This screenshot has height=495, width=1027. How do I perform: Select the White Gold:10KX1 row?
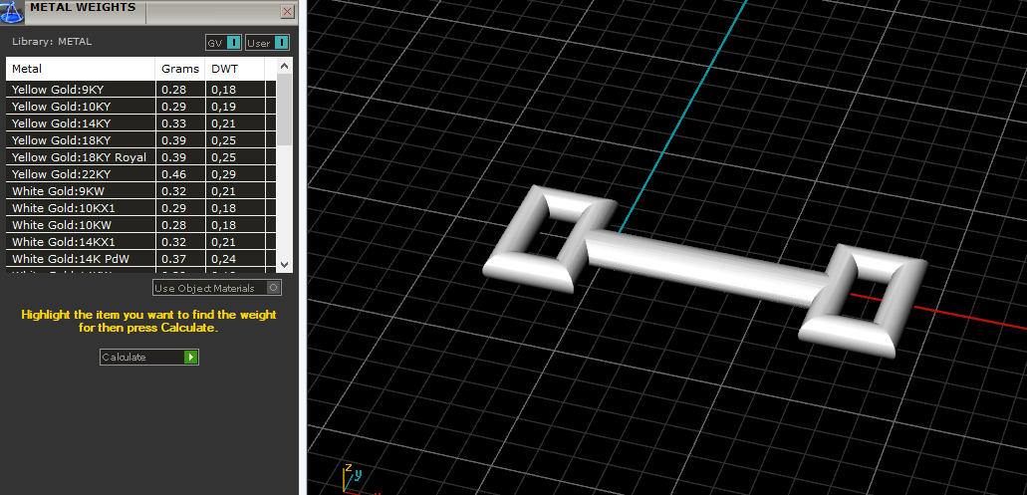pos(140,208)
